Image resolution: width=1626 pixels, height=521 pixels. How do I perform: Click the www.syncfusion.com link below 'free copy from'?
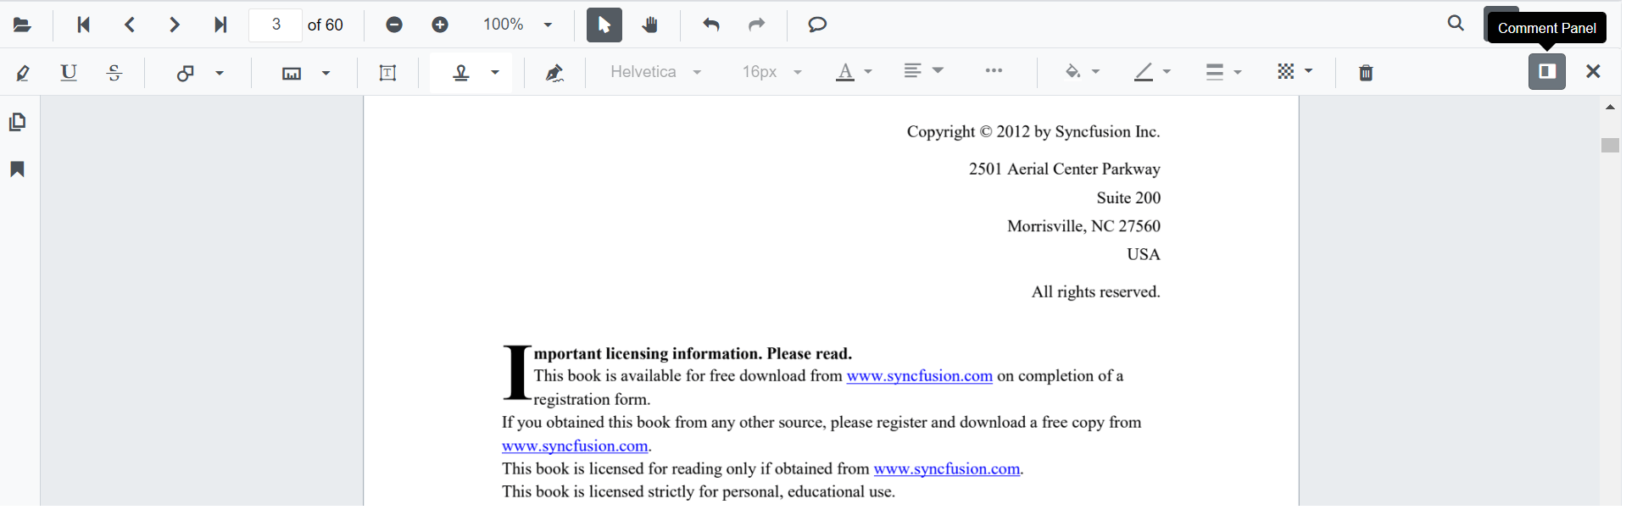[x=575, y=446]
